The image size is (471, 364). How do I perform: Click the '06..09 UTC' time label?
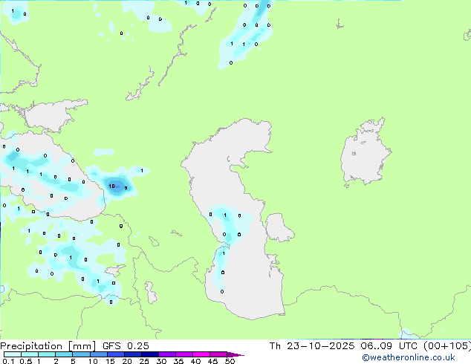389,346
